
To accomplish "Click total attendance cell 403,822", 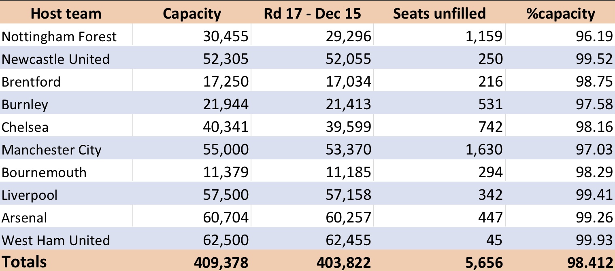I will point(343,263).
